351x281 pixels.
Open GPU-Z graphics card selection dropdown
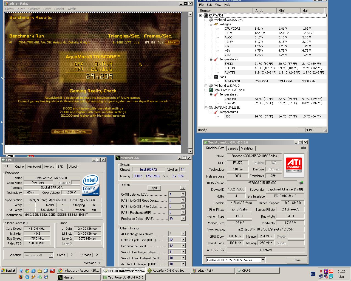coord(263,260)
